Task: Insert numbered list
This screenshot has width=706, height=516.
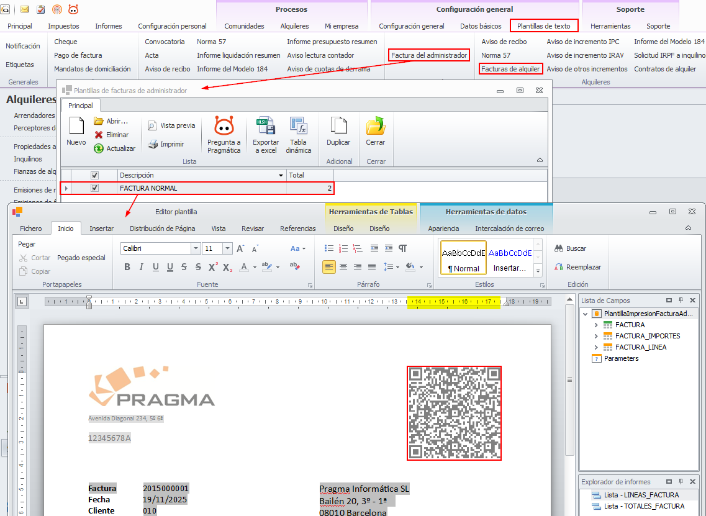Action: (x=343, y=248)
